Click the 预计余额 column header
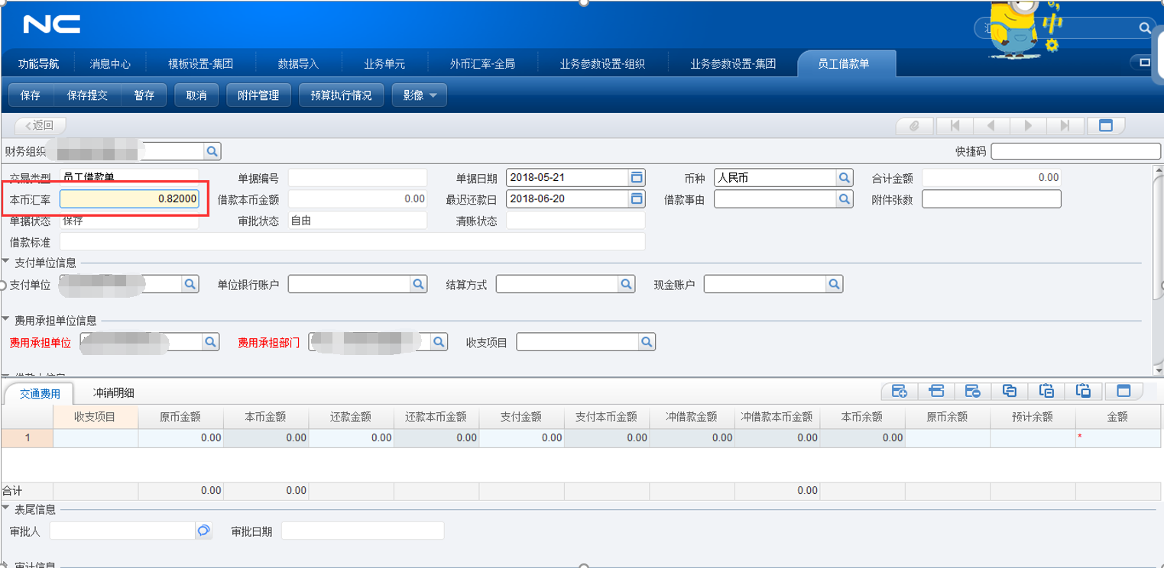Viewport: 1164px width, 568px height. (x=1033, y=417)
